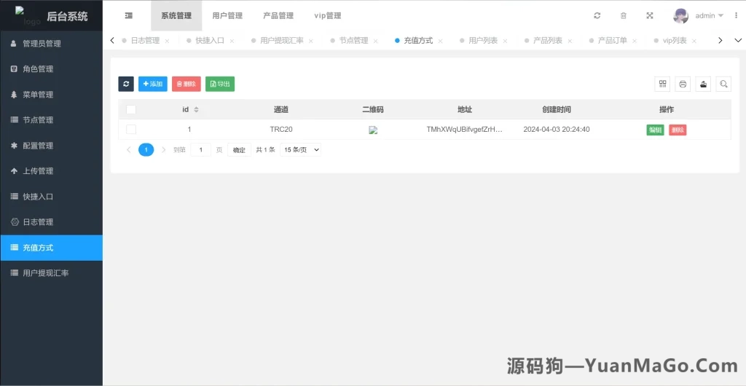The height and width of the screenshot is (386, 746).
Task: Open the 用户列表 page tab
Action: [x=483, y=40]
